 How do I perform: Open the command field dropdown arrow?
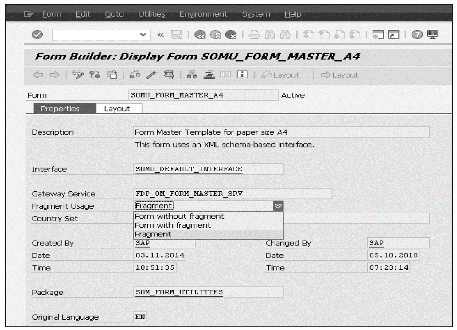pos(143,35)
